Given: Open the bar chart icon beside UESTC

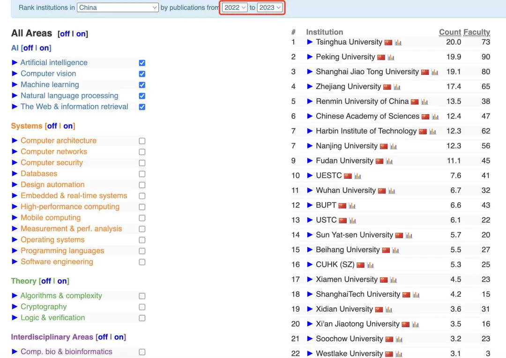Looking at the screenshot, I should pyautogui.click(x=357, y=176).
